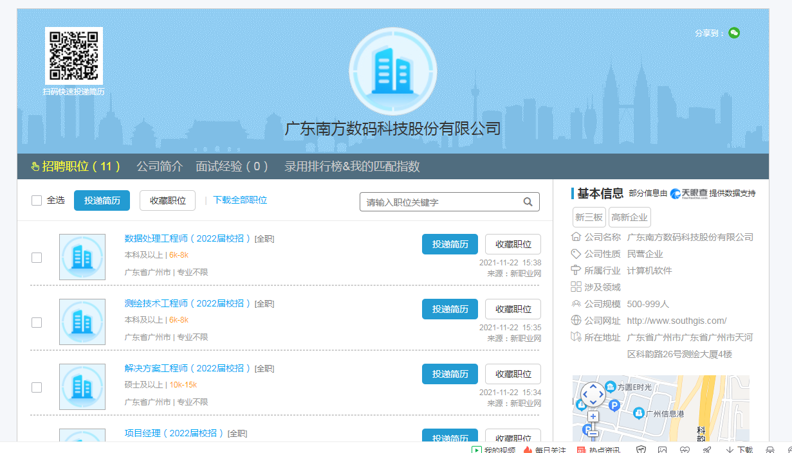This screenshot has width=792, height=453.
Task: Click 收藏职位 for 解决方案工程师
Action: point(513,374)
